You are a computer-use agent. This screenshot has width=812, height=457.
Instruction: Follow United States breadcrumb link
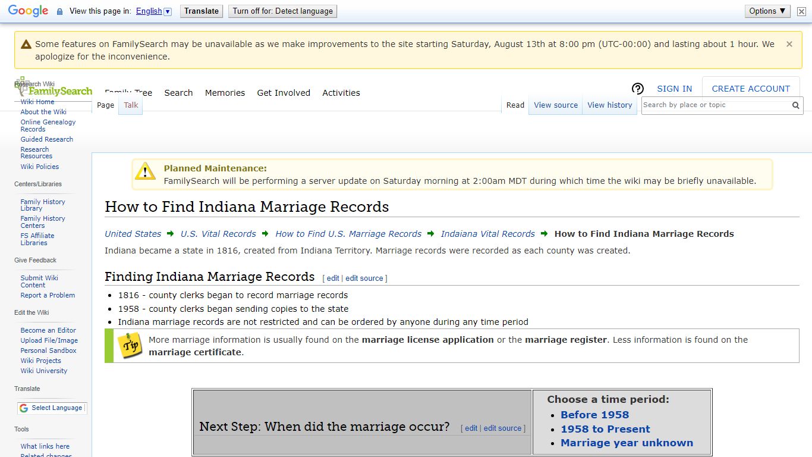point(133,234)
